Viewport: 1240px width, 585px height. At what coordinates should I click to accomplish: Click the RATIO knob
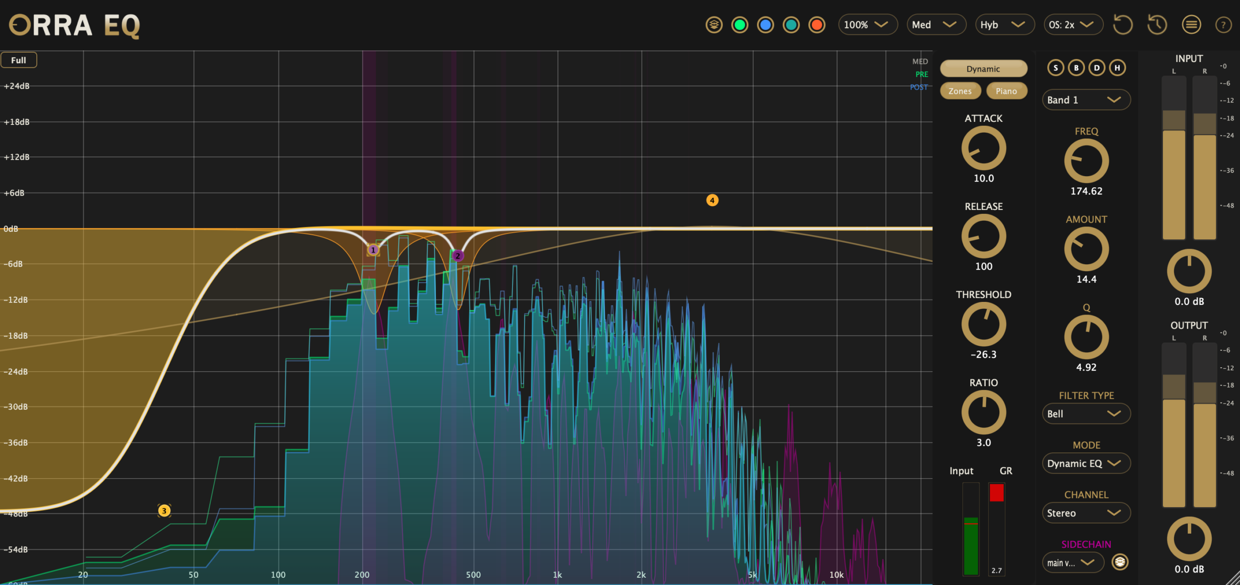(x=983, y=413)
